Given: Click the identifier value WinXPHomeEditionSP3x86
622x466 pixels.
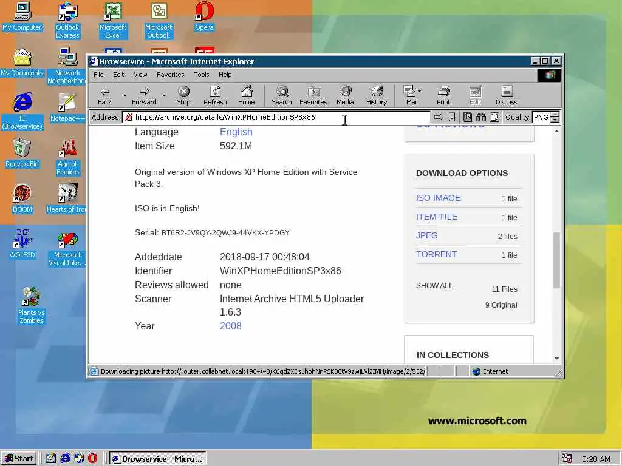Looking at the screenshot, I should [x=281, y=271].
